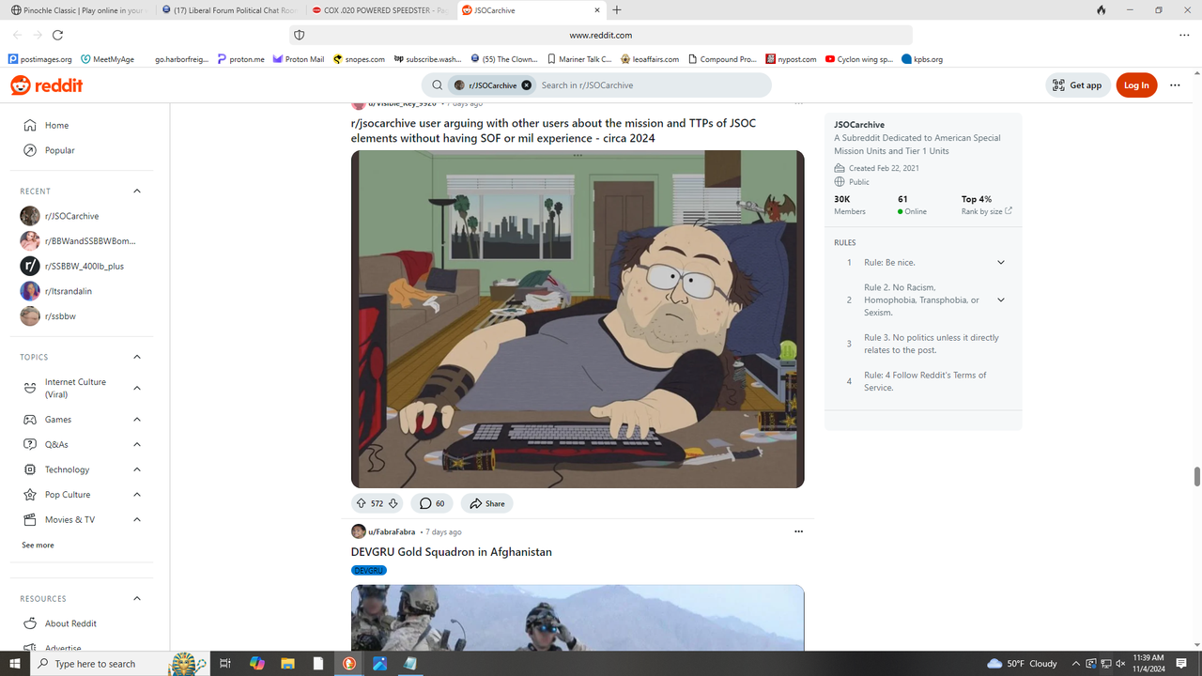
Task: Open the MeetMyAge bookmark
Action: point(107,59)
